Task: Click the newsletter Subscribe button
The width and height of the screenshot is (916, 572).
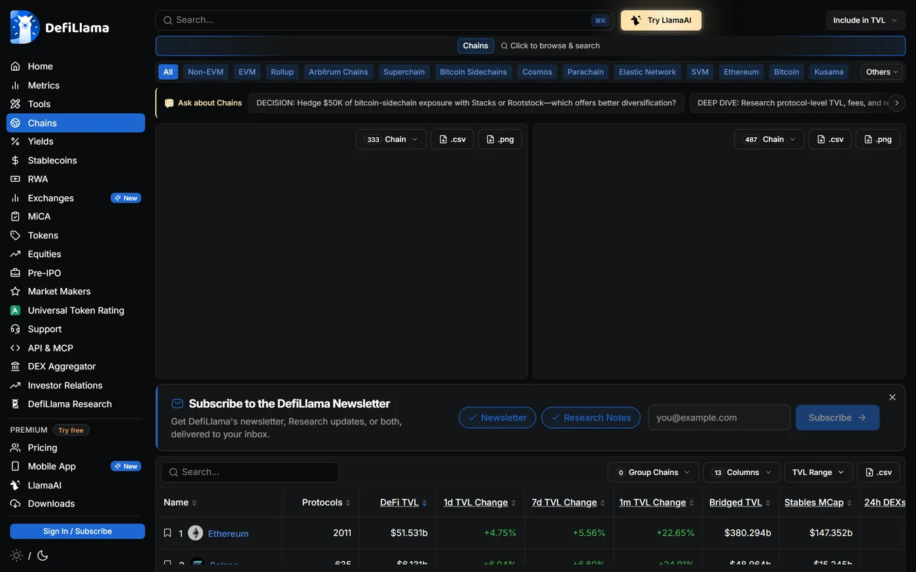Action: pyautogui.click(x=837, y=418)
